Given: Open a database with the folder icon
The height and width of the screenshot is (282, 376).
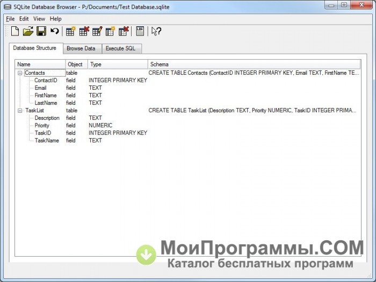Looking at the screenshot, I should tap(28, 31).
